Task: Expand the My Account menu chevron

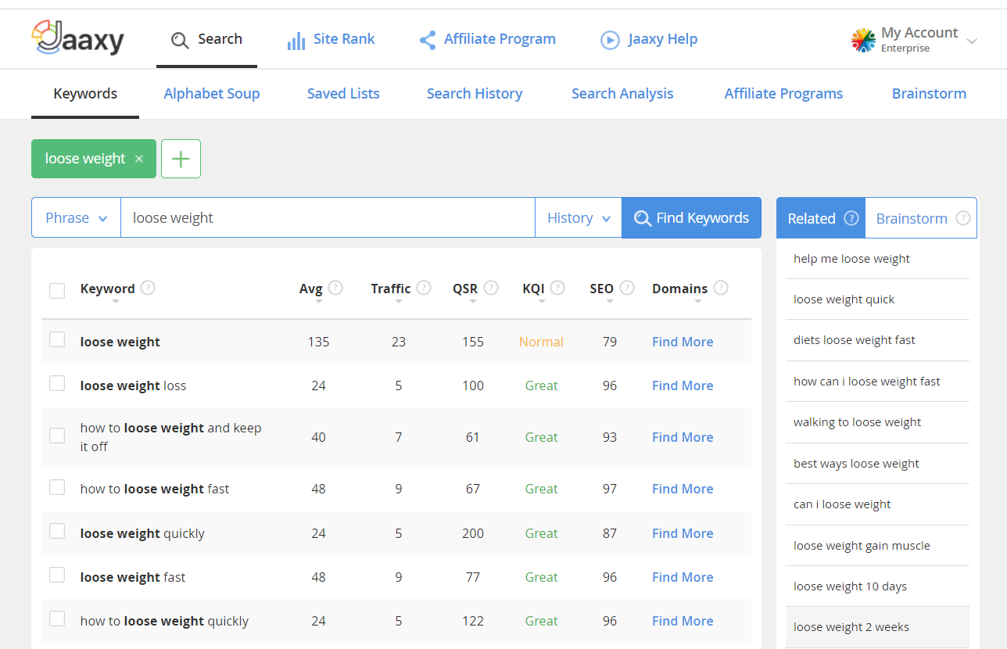Action: pyautogui.click(x=972, y=41)
